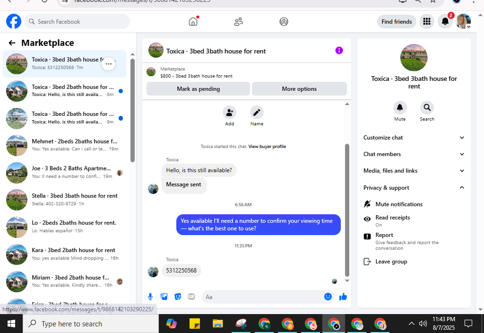Expand Chat members section
Viewport: 484px width, 333px height.
click(x=414, y=154)
